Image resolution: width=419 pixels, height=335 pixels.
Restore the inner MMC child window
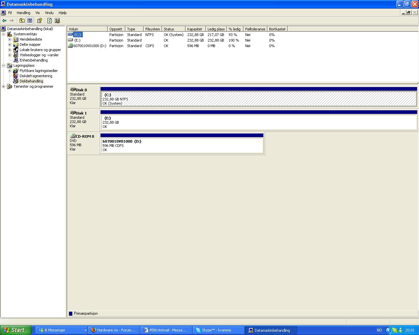point(409,13)
